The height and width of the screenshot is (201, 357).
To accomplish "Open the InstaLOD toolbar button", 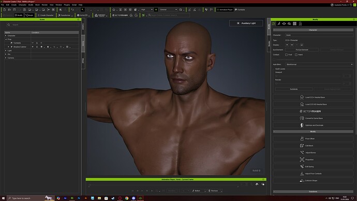I will coord(82,15).
